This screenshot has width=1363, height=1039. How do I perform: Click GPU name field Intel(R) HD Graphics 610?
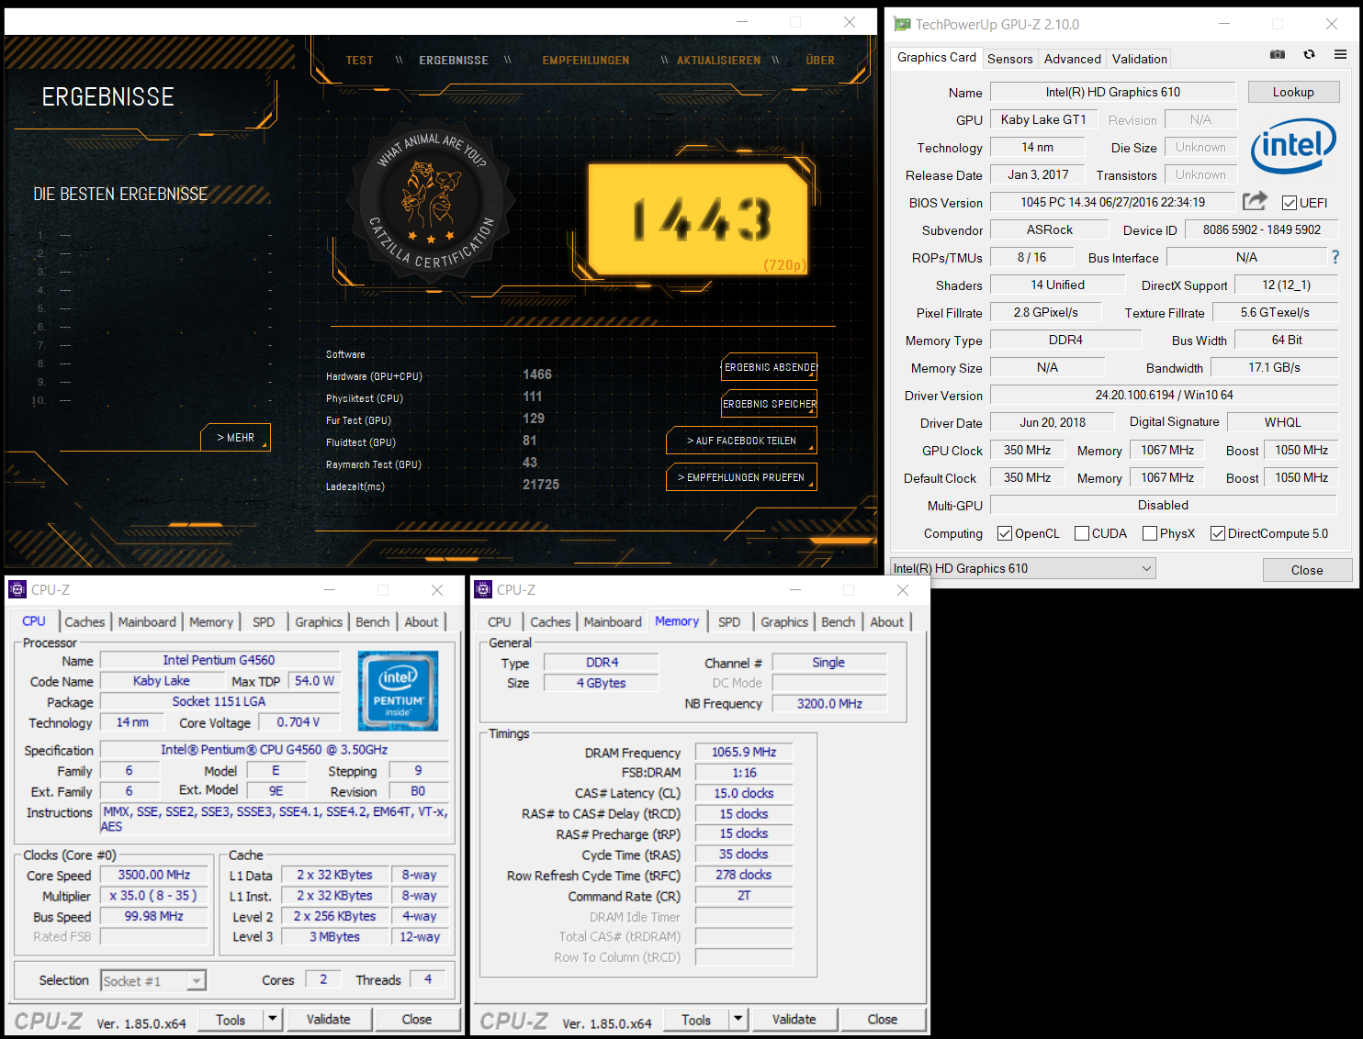click(x=1113, y=92)
